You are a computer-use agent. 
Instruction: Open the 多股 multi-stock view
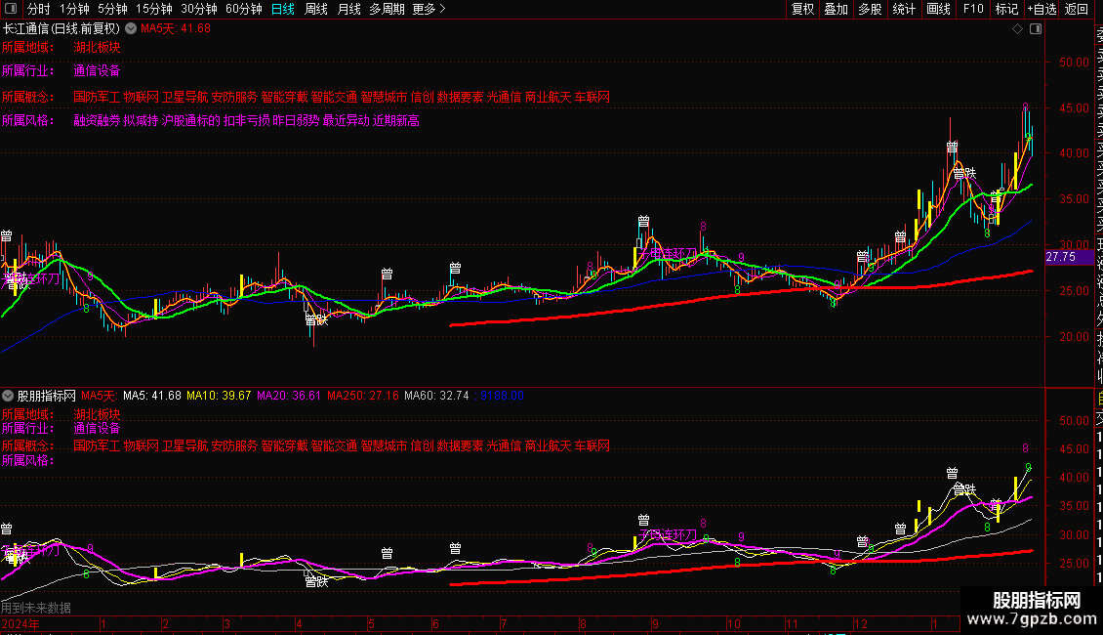pos(870,9)
